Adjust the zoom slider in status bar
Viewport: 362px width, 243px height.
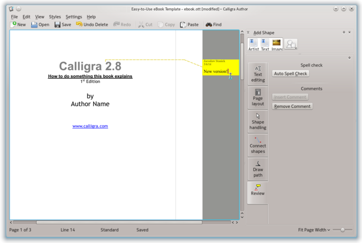pos(342,230)
